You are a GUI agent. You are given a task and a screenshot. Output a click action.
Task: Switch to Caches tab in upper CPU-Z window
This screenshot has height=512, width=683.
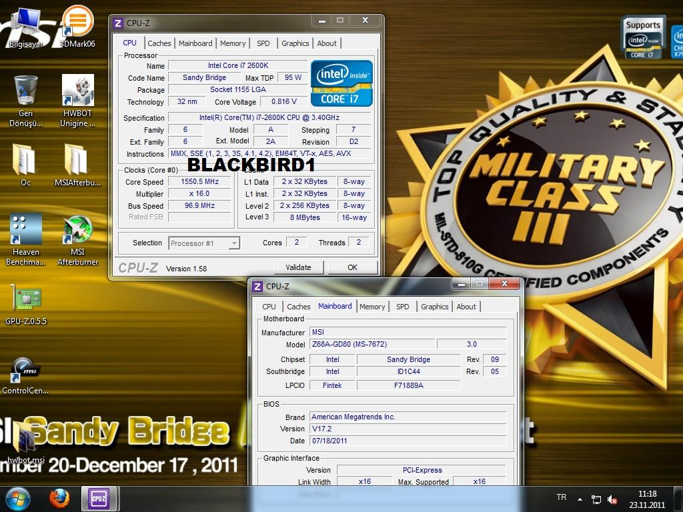pyautogui.click(x=159, y=43)
